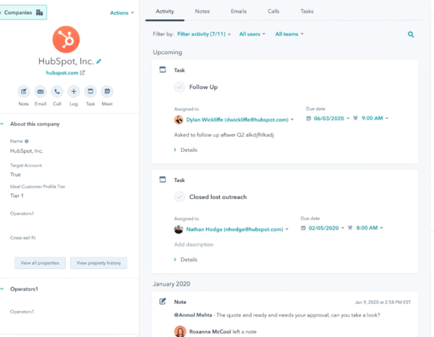
Task: Open the All teams filter dropdown
Action: pyautogui.click(x=289, y=34)
